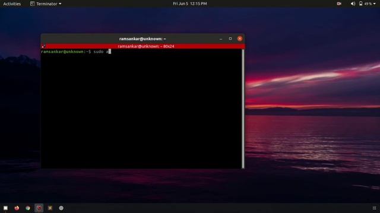Click the ramsankar@unknown prompt text
Screen dimensions: 380x213
coord(62,51)
